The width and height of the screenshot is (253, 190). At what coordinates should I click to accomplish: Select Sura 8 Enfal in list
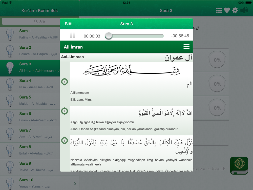(x=30, y=151)
